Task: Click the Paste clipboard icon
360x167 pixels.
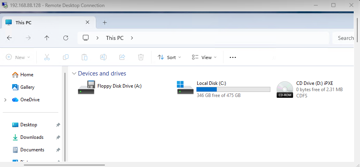Action: click(x=85, y=57)
